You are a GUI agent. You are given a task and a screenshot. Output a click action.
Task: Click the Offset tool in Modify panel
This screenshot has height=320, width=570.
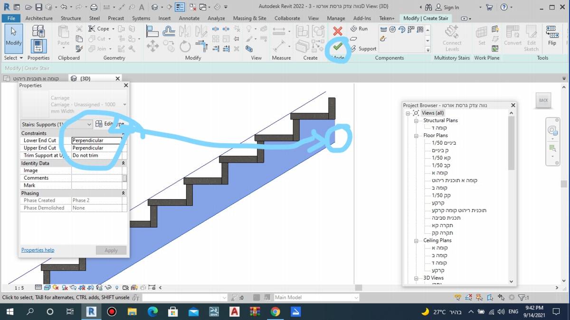tap(169, 31)
